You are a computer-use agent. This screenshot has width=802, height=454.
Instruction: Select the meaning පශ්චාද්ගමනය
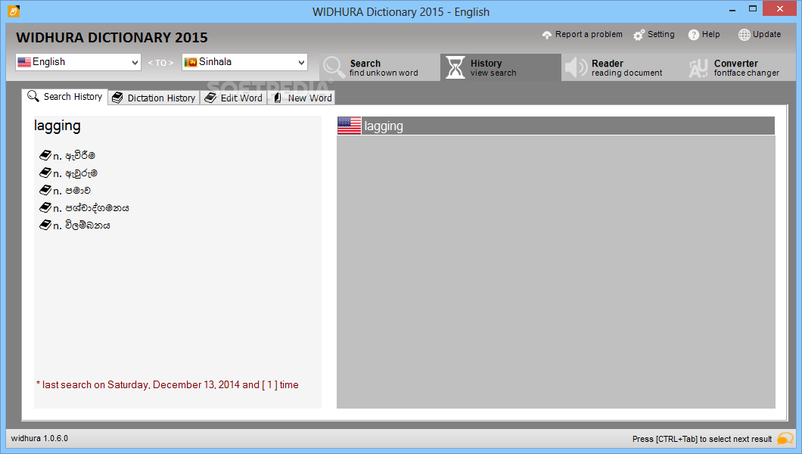(97, 207)
